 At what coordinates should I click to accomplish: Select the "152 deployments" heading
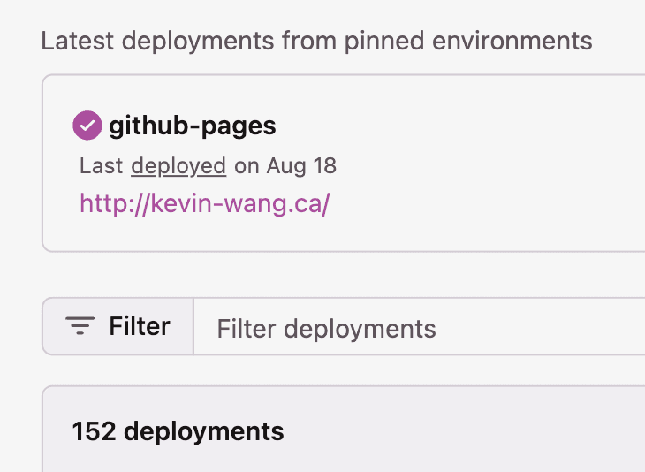point(178,431)
